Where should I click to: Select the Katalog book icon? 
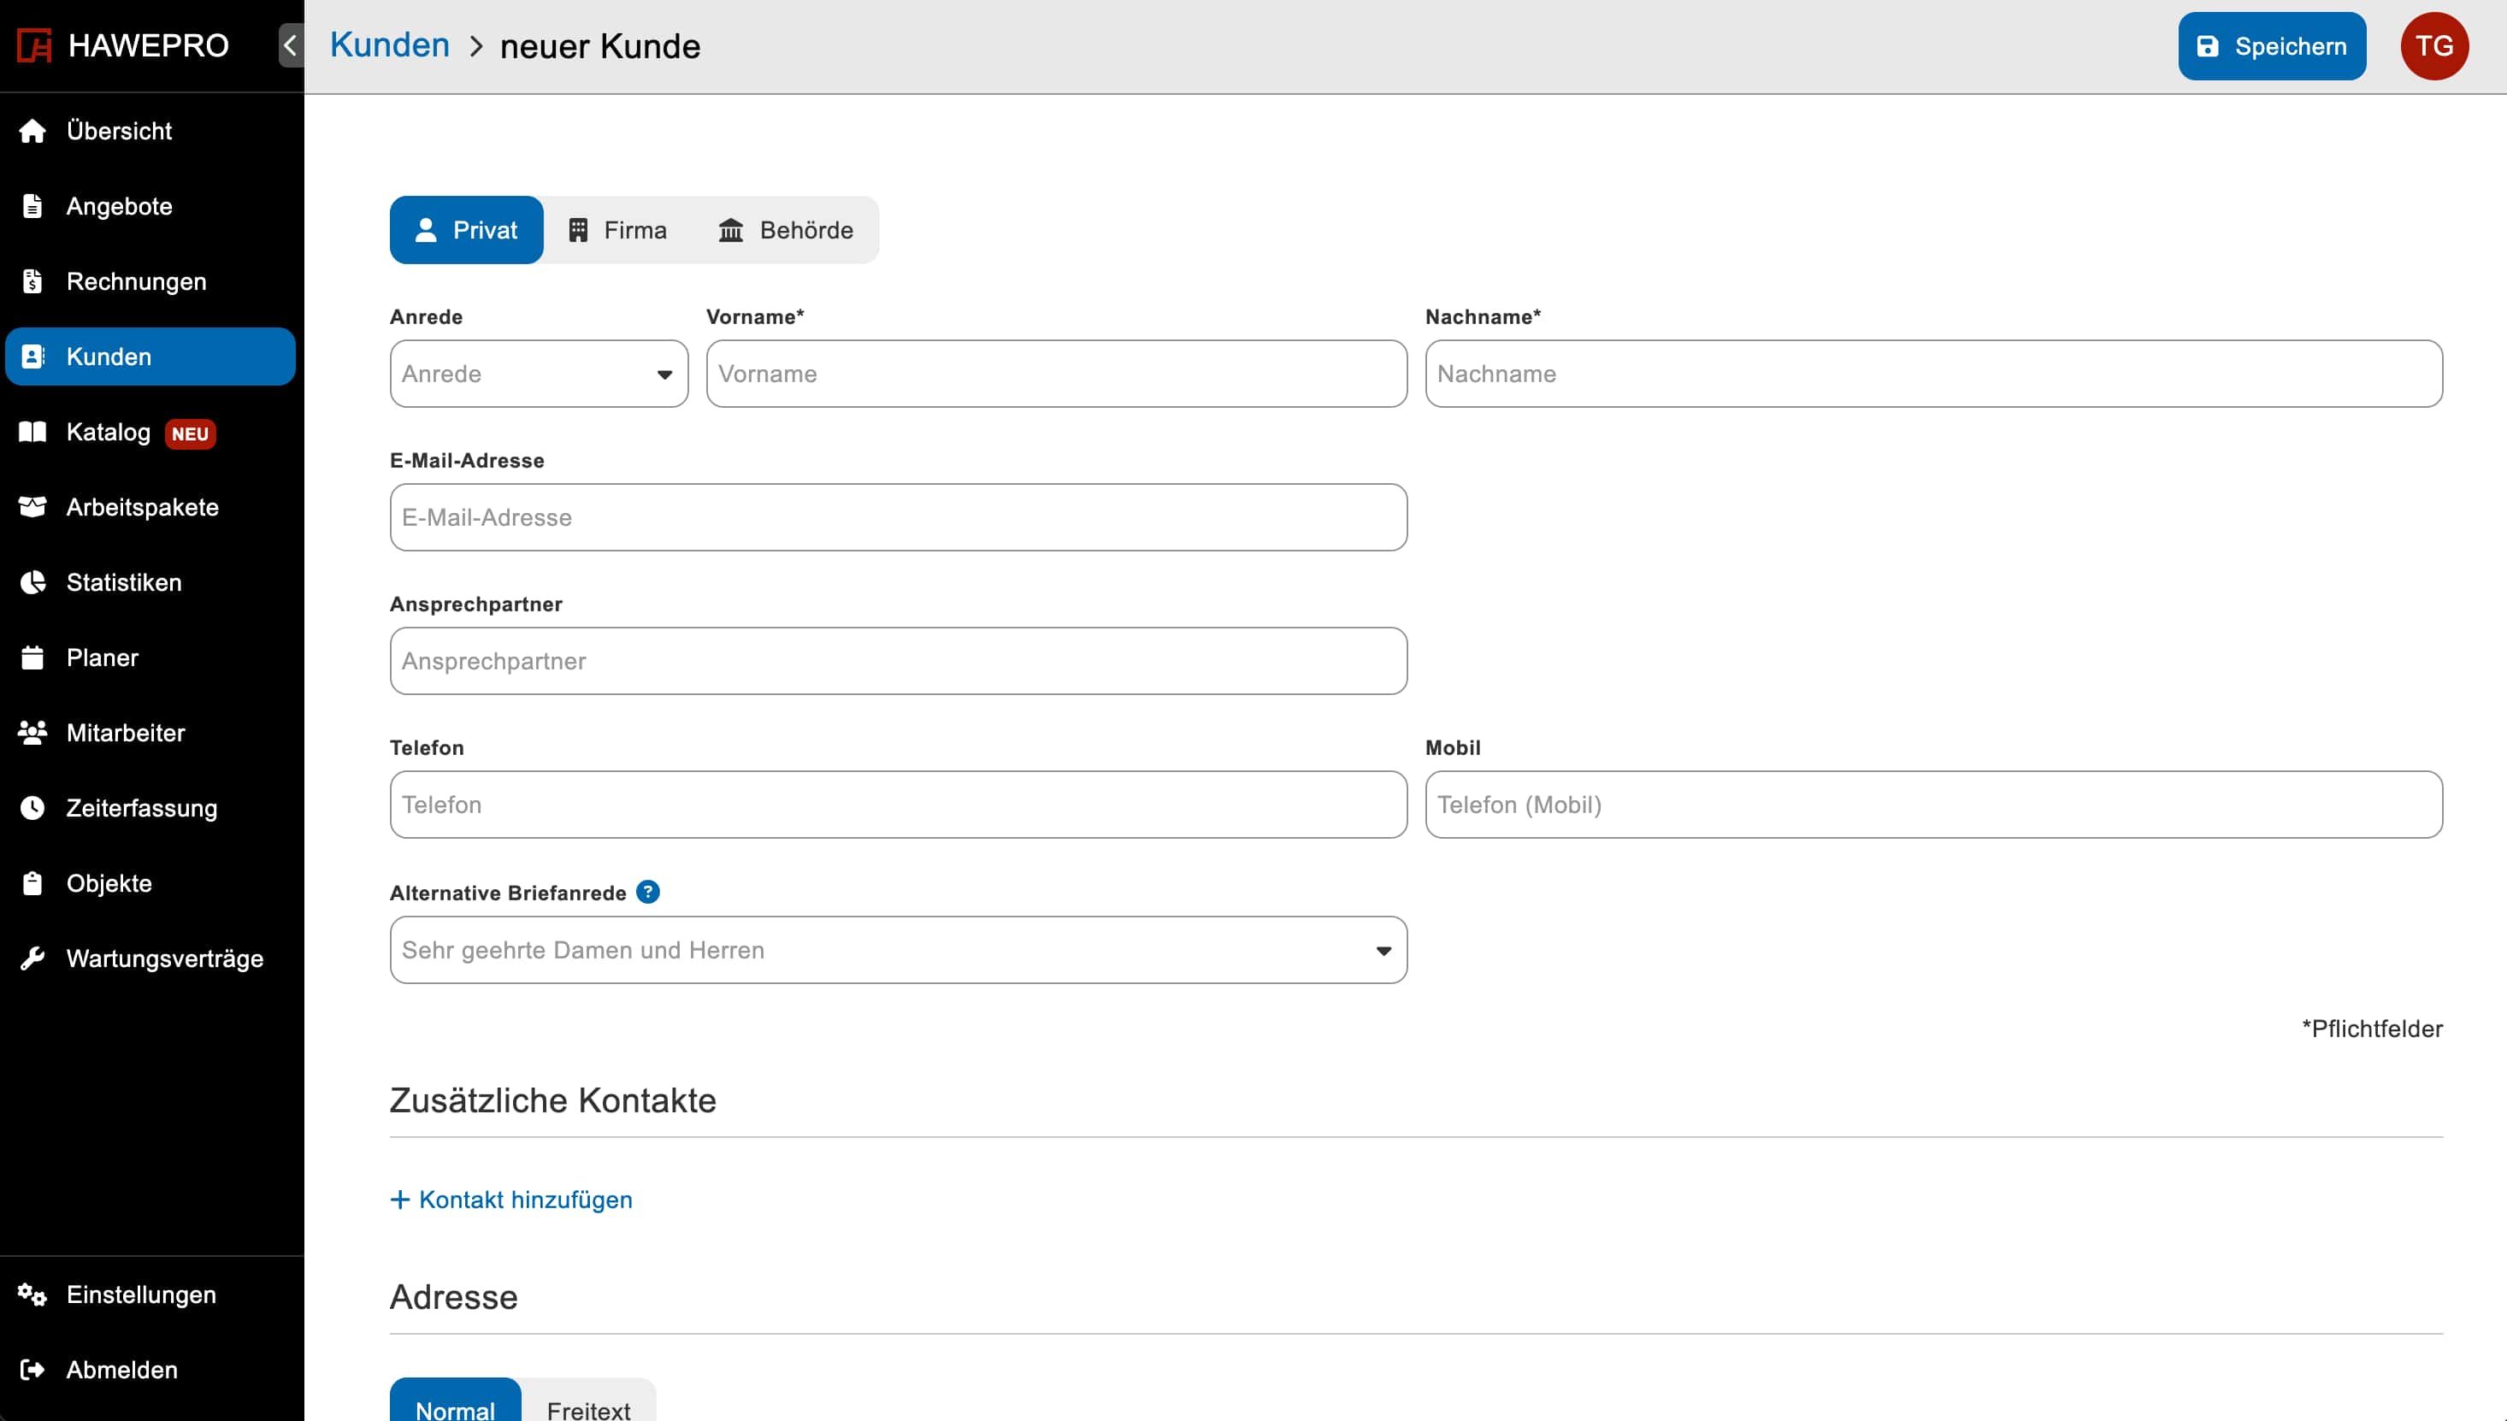[32, 433]
